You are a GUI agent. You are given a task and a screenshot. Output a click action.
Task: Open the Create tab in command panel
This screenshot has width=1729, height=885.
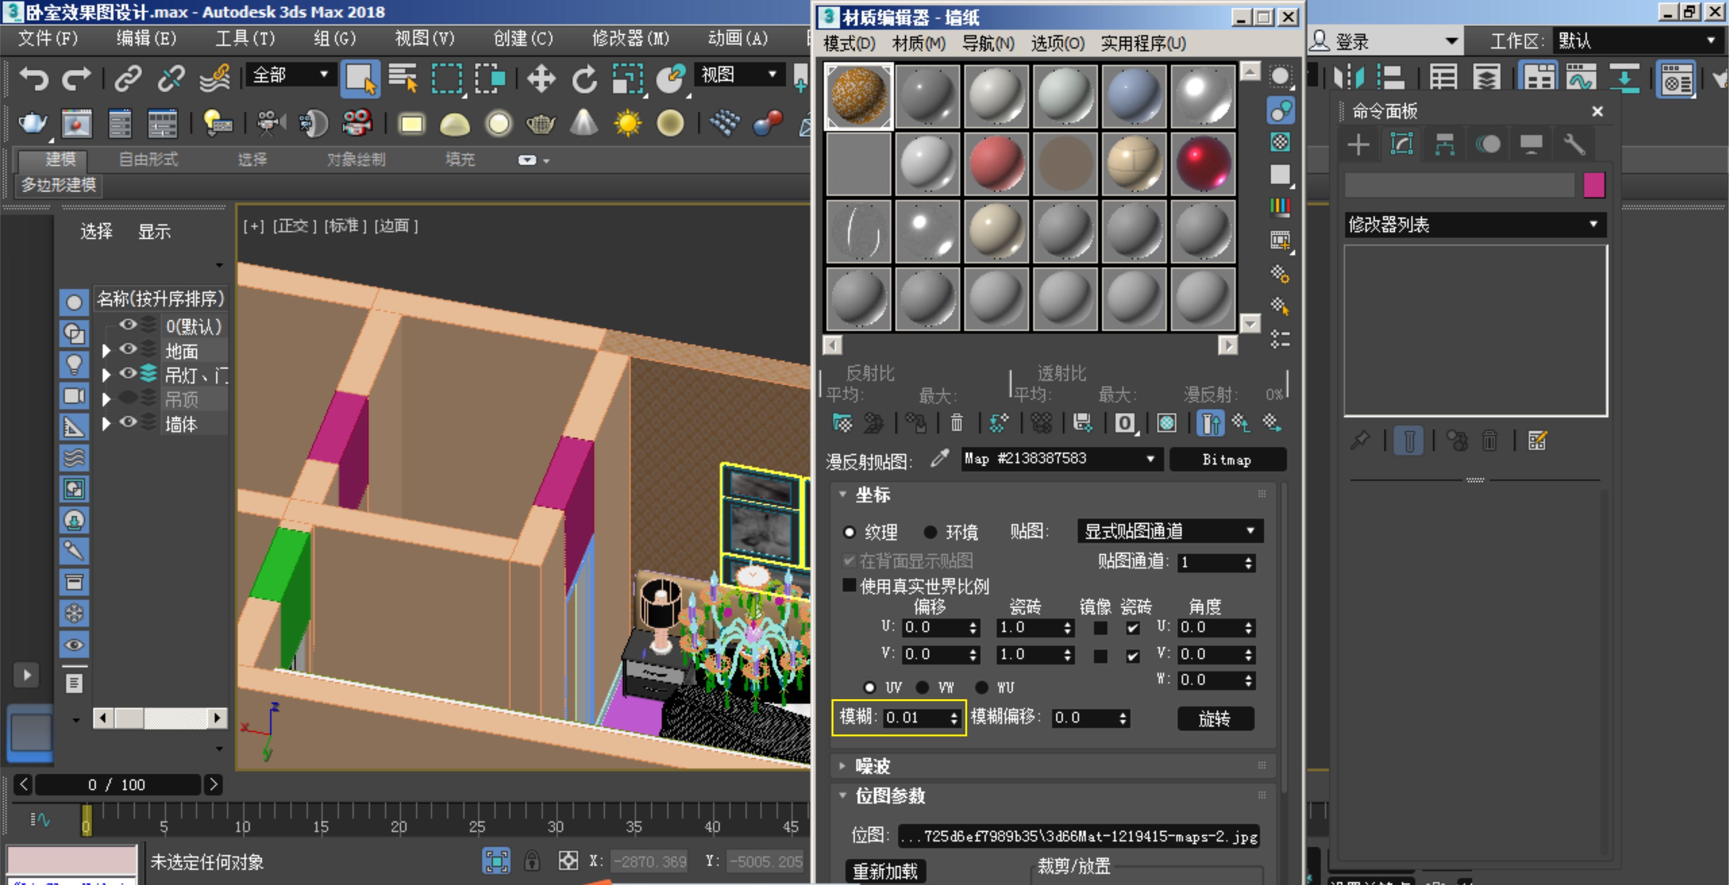1358,144
